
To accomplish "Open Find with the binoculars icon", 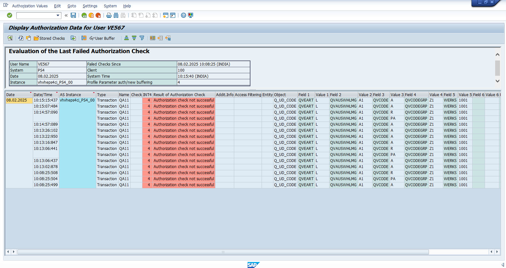I will click(x=116, y=15).
